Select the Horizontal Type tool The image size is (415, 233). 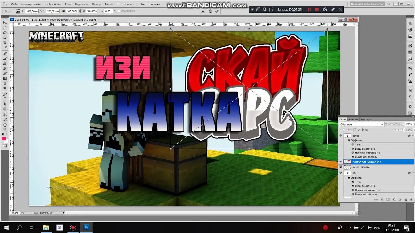5,99
